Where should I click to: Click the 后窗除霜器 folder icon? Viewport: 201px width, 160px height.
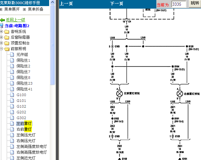pos(7,37)
